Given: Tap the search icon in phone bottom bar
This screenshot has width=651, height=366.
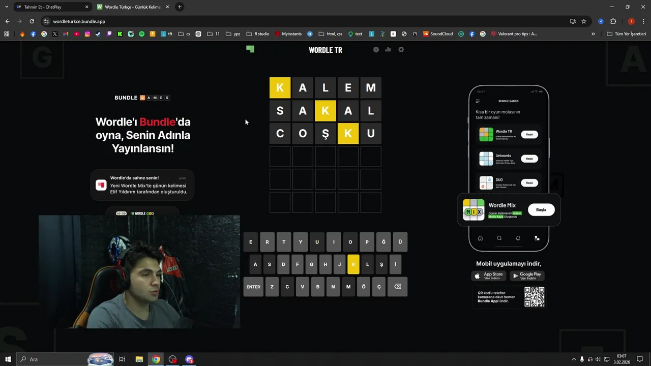Looking at the screenshot, I should 499,238.
